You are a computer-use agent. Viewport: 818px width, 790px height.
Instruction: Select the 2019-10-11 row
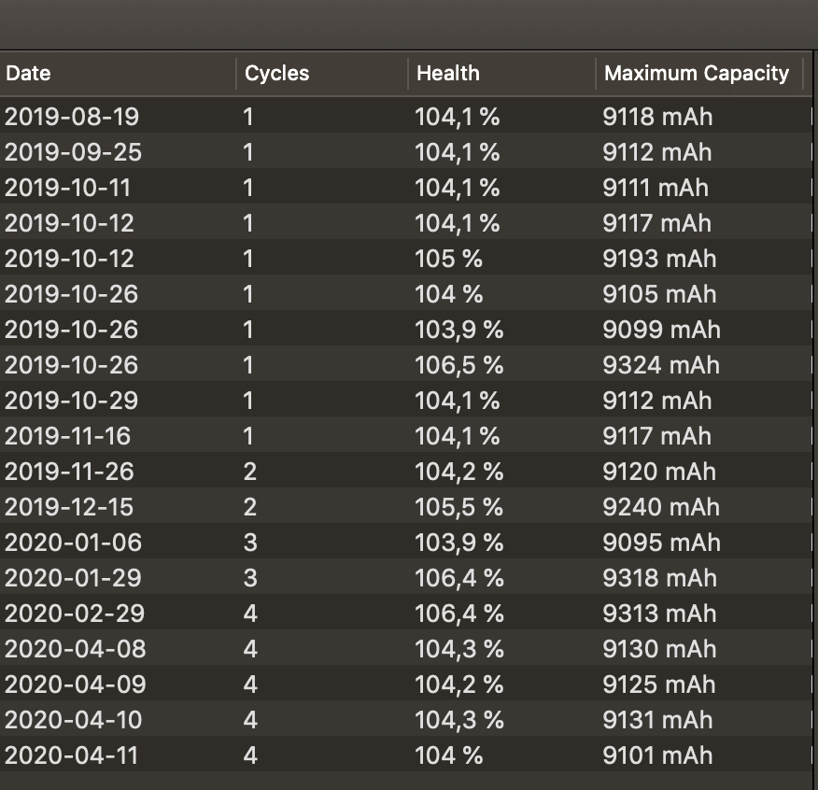point(406,186)
